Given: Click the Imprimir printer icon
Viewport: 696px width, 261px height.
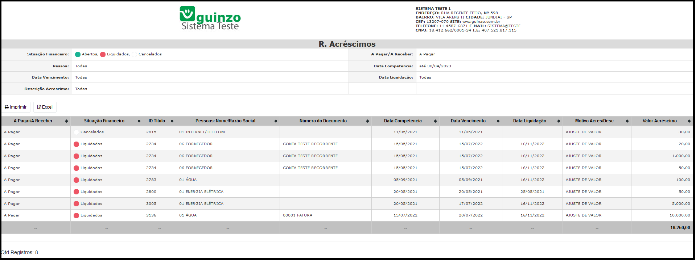Looking at the screenshot, I should click(x=7, y=108).
